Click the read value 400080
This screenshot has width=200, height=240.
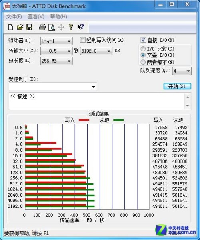point(180,161)
